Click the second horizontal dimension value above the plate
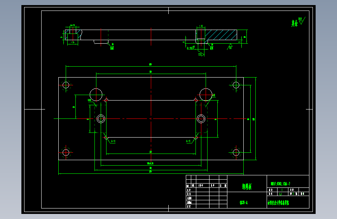 [x=151, y=72]
